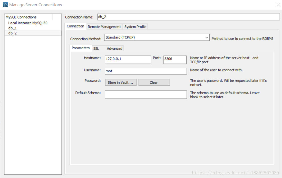Focus the Default Schema field
This screenshot has width=282, height=178.
tap(146, 95)
